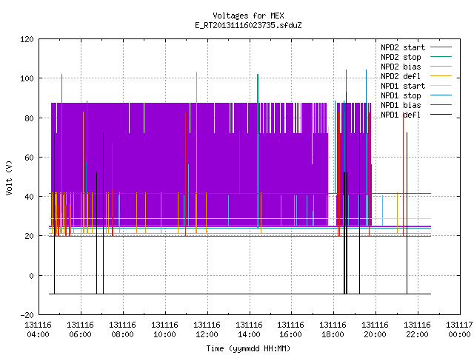Click the x-axis tick 131116 06:00
This screenshot has width=474, height=355.
coord(81,330)
